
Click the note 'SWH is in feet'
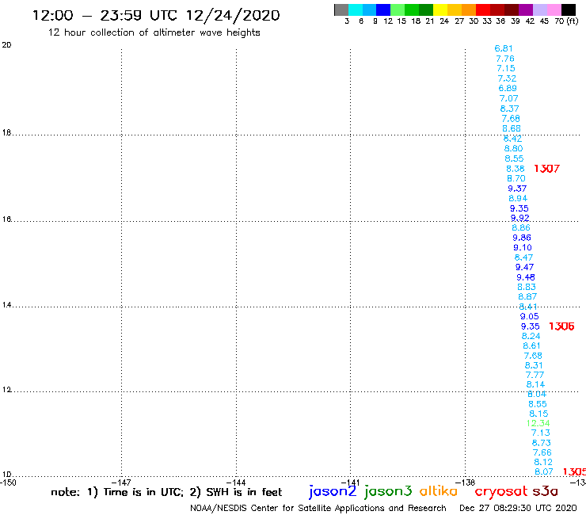(x=244, y=492)
